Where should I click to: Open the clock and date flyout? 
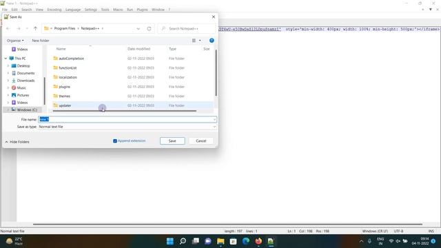click(x=421, y=241)
